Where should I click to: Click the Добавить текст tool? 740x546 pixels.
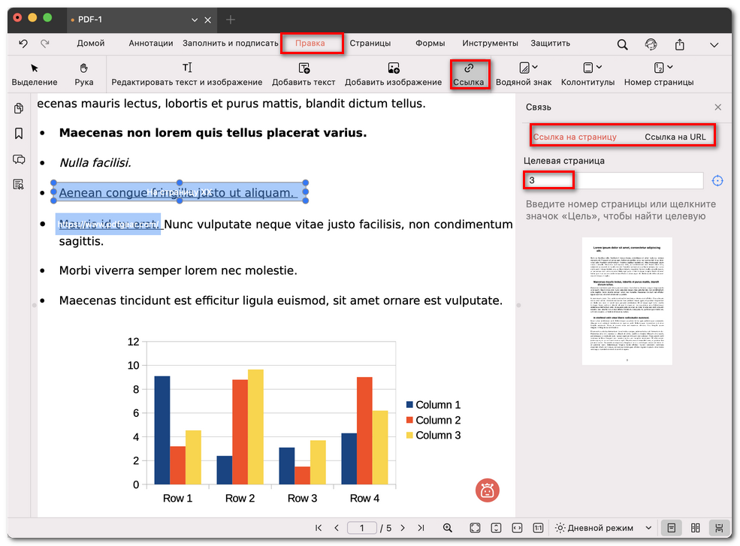(x=304, y=74)
